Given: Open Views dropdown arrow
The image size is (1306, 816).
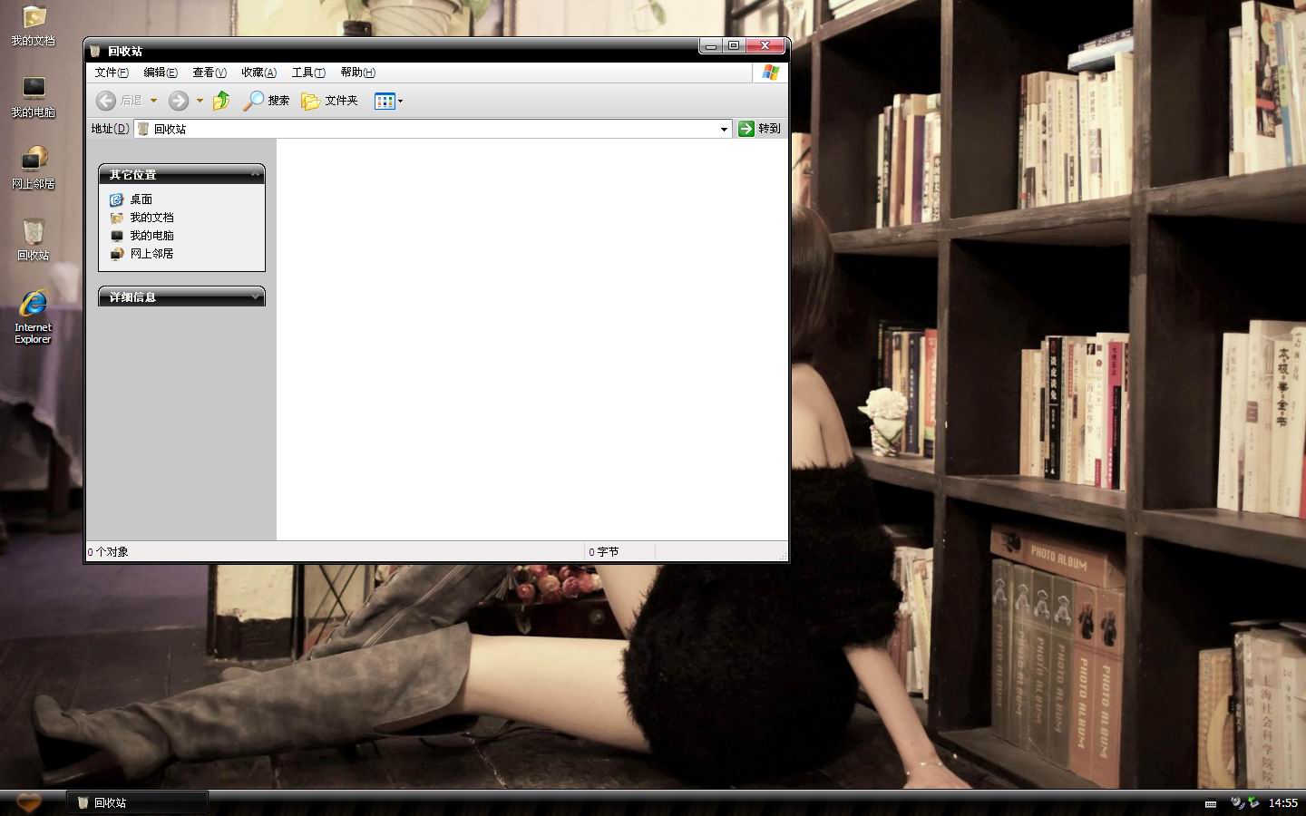Looking at the screenshot, I should tap(400, 101).
